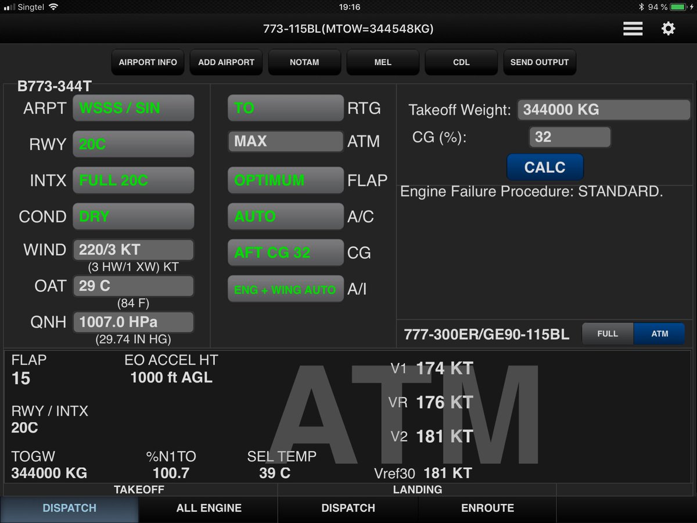Edit the QNH 1007.0 HPa field

point(133,322)
